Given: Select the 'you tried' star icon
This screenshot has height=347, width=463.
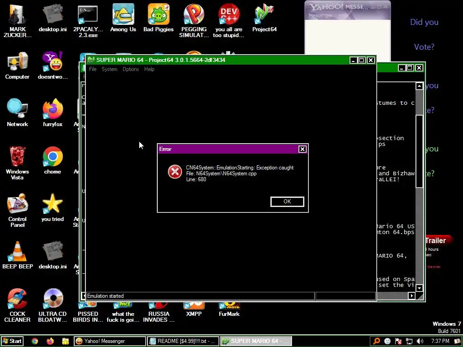Looking at the screenshot, I should coord(52,208).
